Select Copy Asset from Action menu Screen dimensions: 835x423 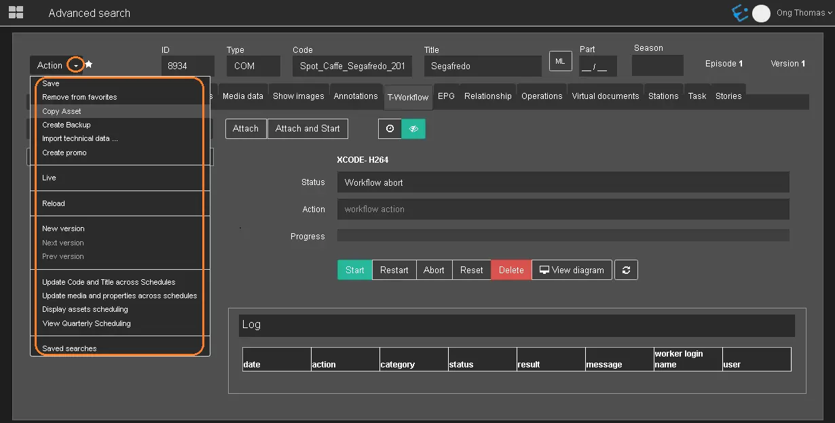pyautogui.click(x=62, y=111)
